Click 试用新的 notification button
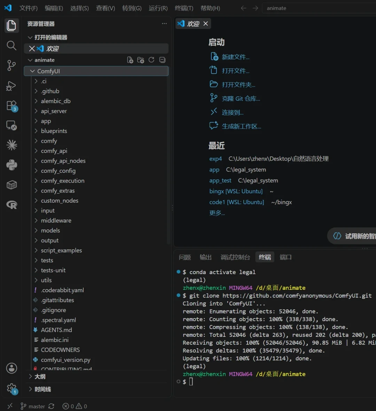Image resolution: width=376 pixels, height=411 pixels. [352, 236]
